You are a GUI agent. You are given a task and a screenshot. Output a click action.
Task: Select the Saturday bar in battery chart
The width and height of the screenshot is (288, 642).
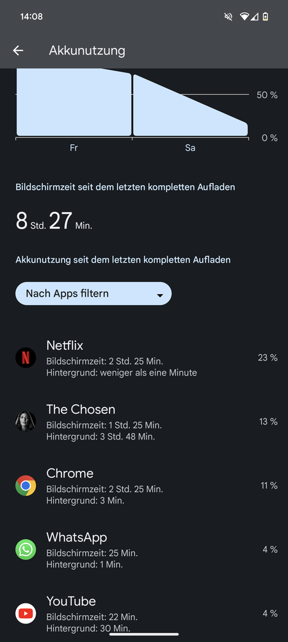191,105
